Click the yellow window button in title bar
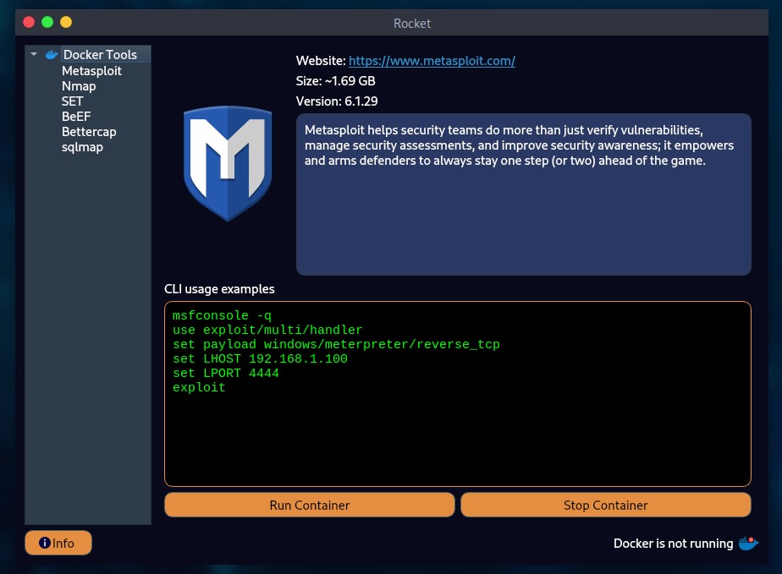 click(66, 22)
